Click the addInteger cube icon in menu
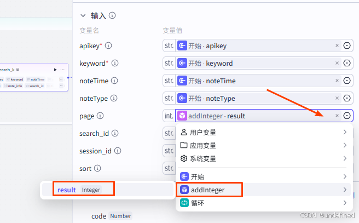The height and width of the screenshot is (223, 359). [x=184, y=190]
